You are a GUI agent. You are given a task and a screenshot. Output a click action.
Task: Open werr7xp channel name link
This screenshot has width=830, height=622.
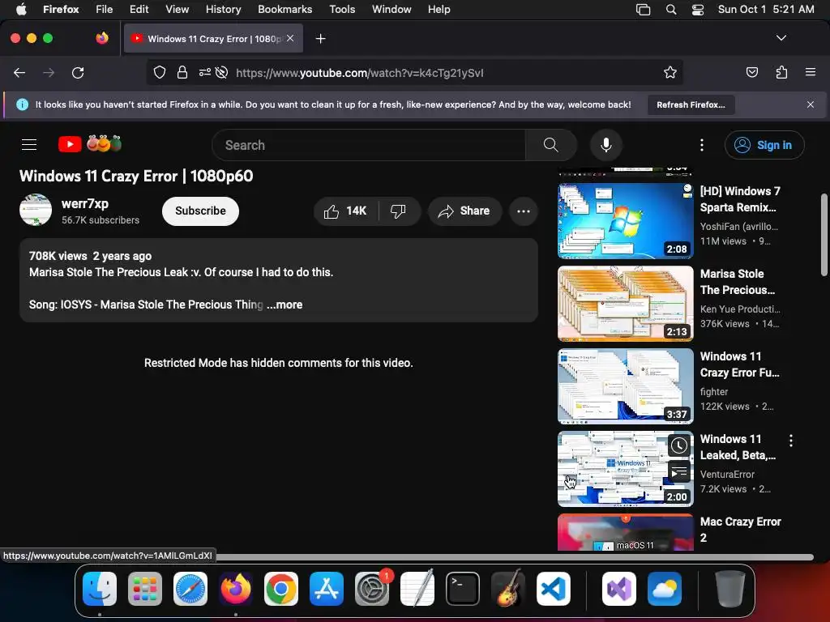click(84, 203)
